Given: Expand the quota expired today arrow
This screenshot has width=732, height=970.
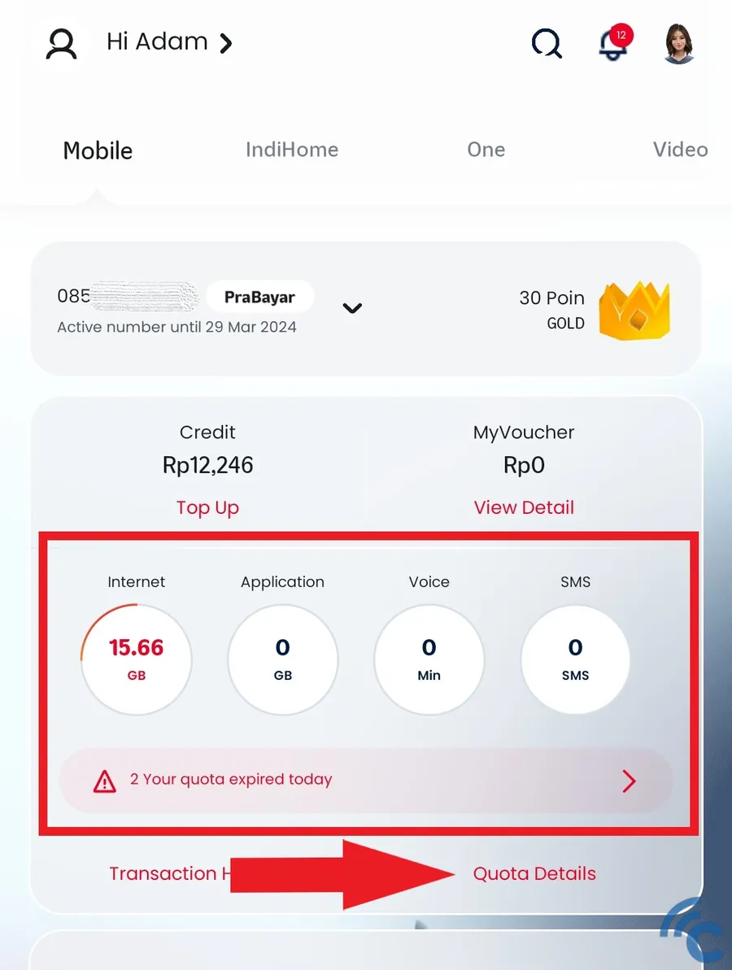Looking at the screenshot, I should pos(629,781).
